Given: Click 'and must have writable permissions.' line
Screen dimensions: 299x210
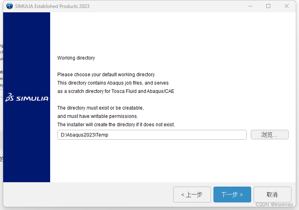Looking at the screenshot, I should coord(98,116).
